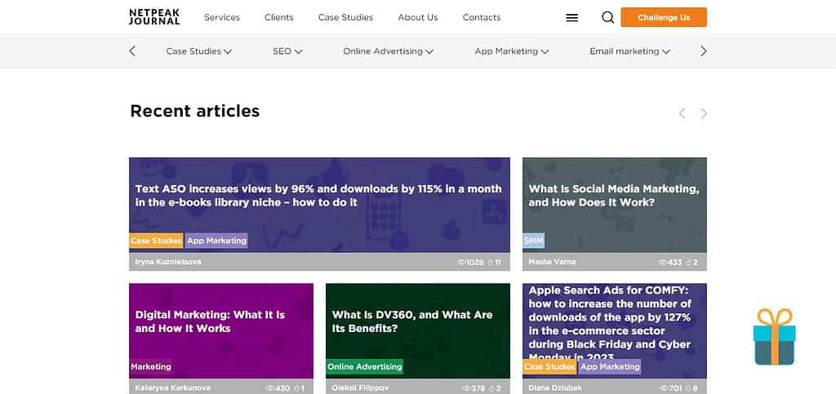Open Digital Marketing: What It Is article
The height and width of the screenshot is (394, 836).
210,321
